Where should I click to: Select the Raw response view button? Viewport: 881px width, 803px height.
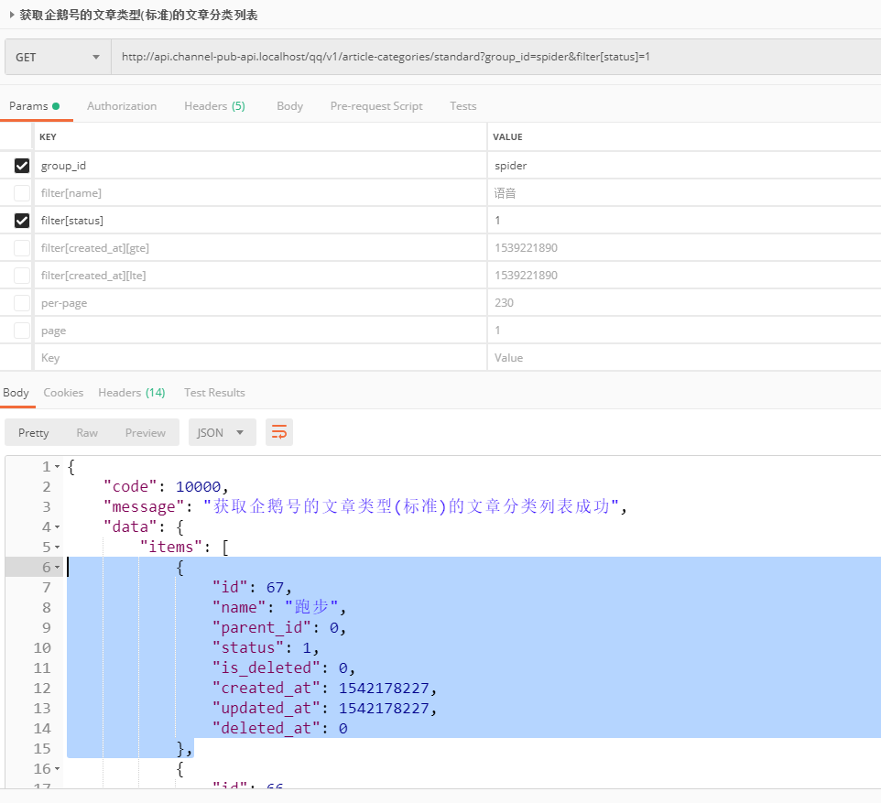coord(87,432)
